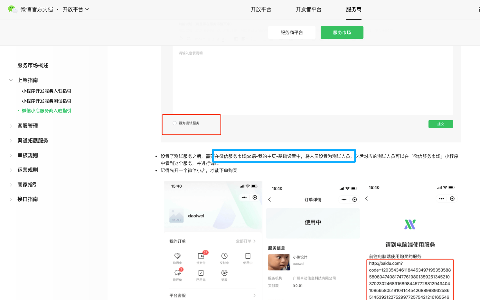480x300 pixels.
Task: Click target close icon in xiaoiwei profile screen
Action: point(255,197)
